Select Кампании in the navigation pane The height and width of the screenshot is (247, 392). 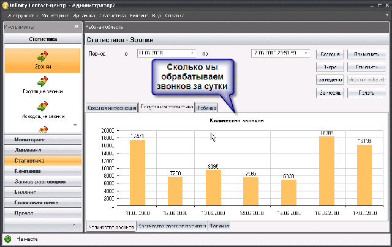click(x=43, y=171)
